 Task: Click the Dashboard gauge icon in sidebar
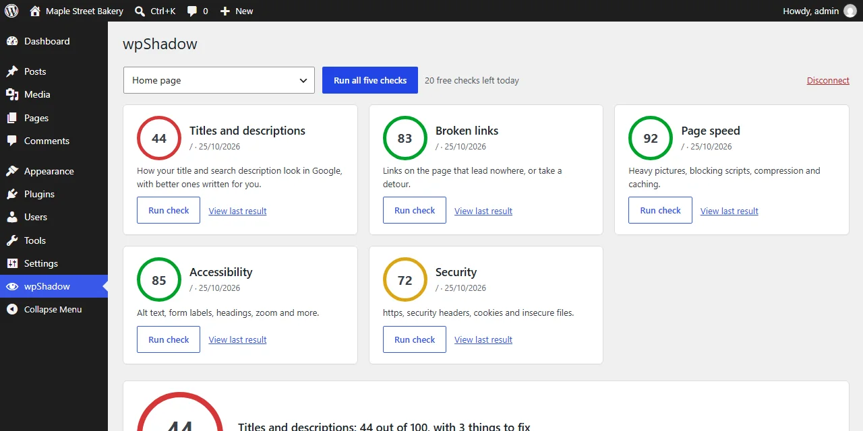pyautogui.click(x=12, y=41)
